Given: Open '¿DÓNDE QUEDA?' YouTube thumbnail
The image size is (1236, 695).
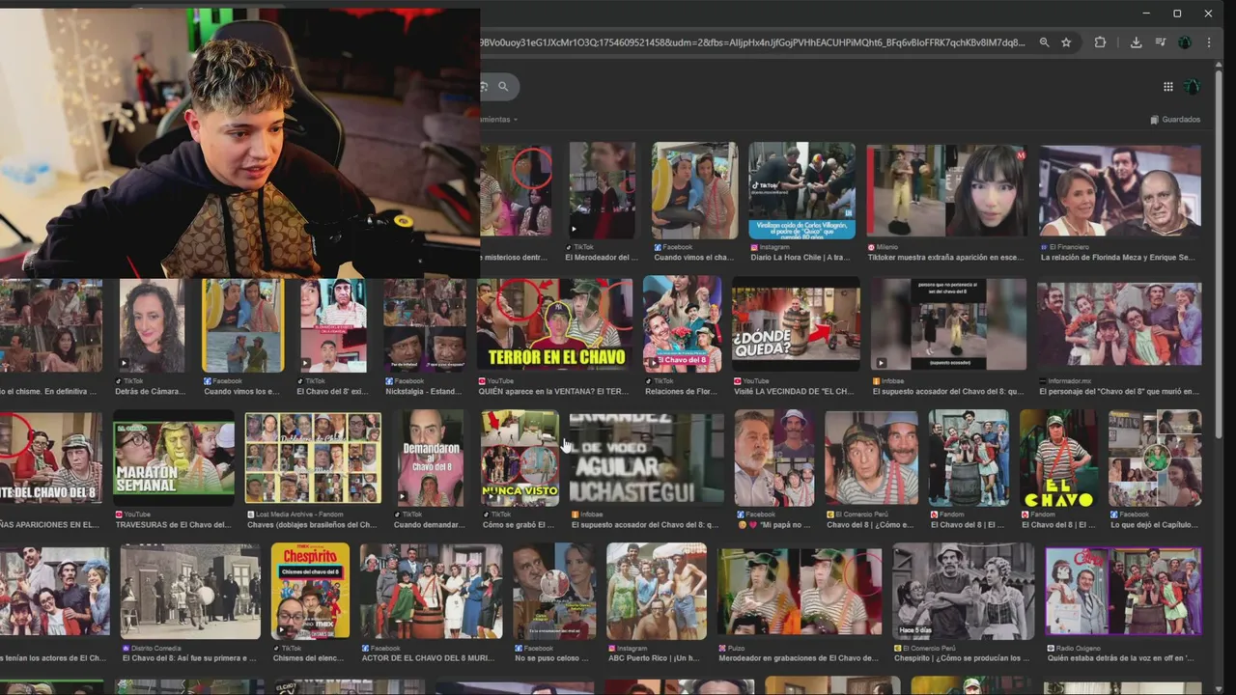Looking at the screenshot, I should (x=796, y=324).
